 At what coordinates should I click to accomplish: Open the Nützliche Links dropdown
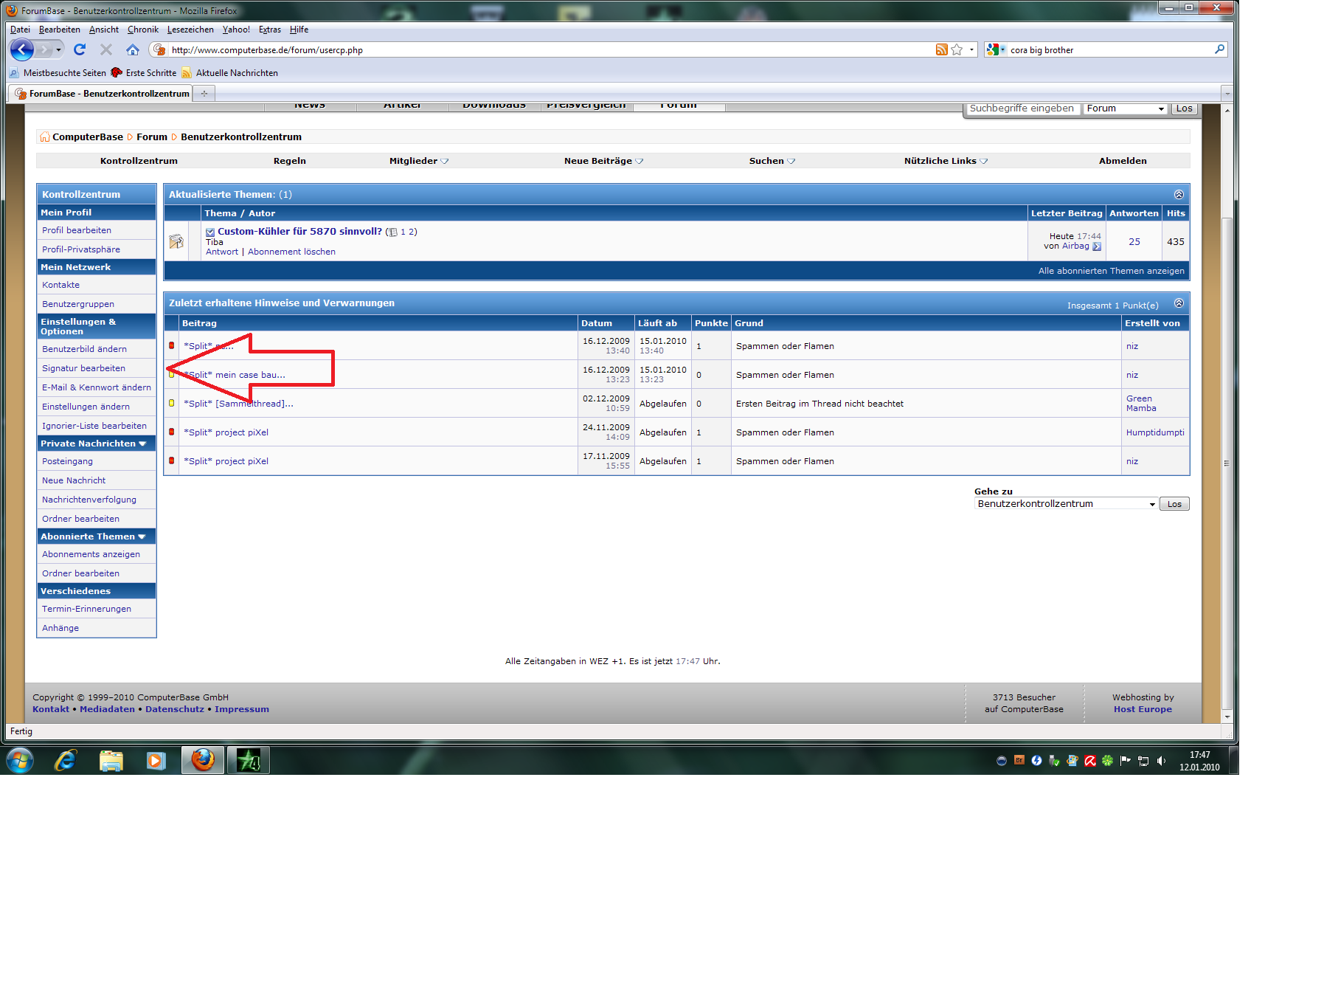tap(984, 162)
